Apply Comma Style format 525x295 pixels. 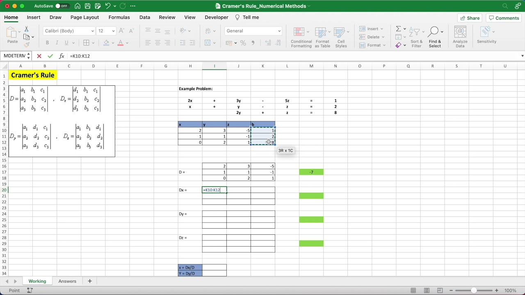(253, 43)
